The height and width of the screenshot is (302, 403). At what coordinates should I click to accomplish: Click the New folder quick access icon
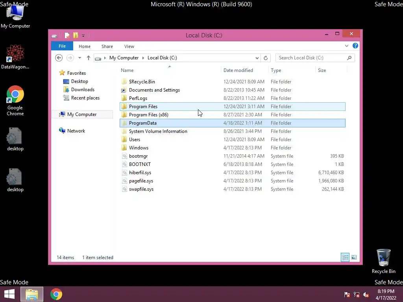pos(76,35)
